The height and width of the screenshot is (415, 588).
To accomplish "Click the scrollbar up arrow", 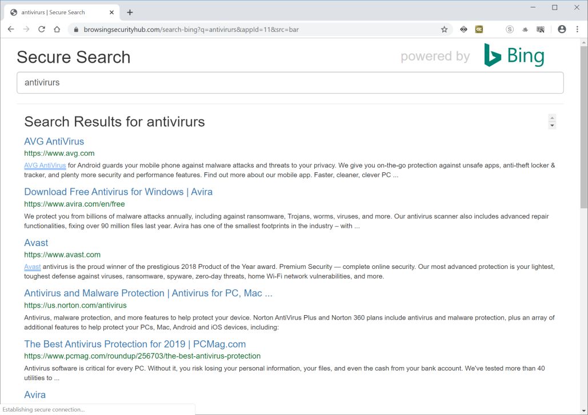I will point(584,42).
